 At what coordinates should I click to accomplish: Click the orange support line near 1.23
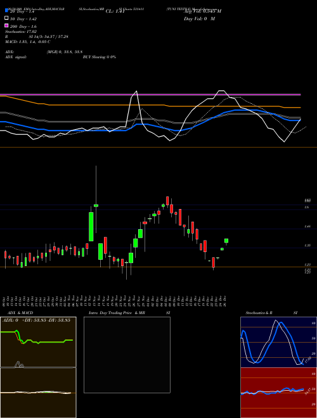click(158, 267)
